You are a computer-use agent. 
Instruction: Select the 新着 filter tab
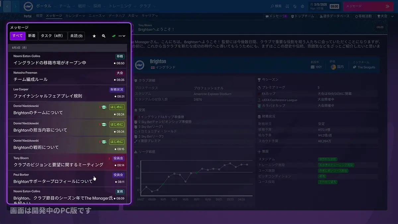(32, 36)
